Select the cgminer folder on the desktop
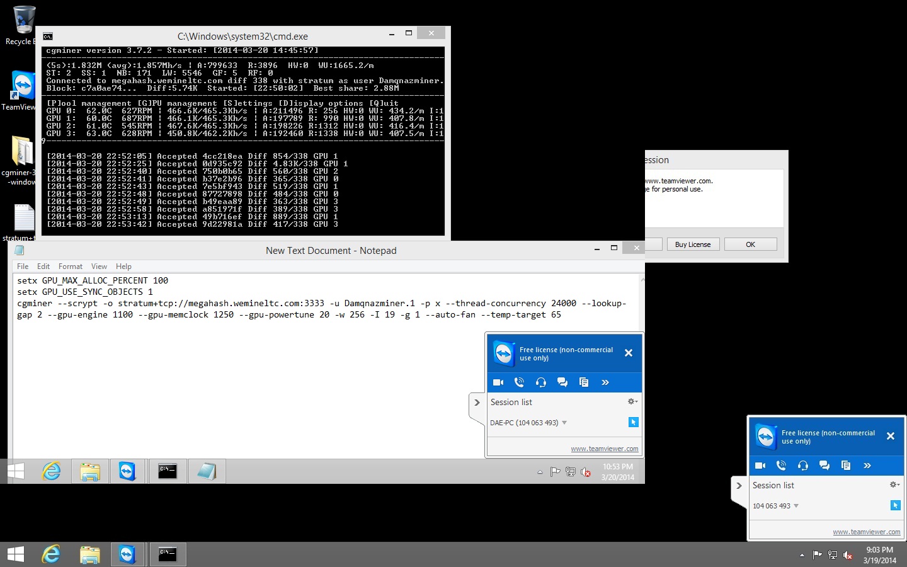The height and width of the screenshot is (567, 907). point(21,161)
